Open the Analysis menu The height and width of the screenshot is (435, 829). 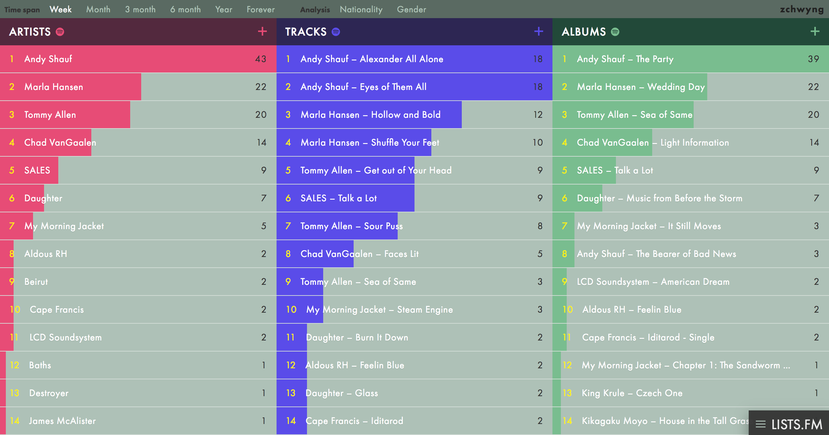(315, 9)
